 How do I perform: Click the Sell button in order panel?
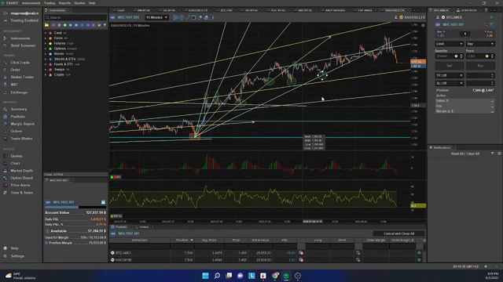point(450,66)
